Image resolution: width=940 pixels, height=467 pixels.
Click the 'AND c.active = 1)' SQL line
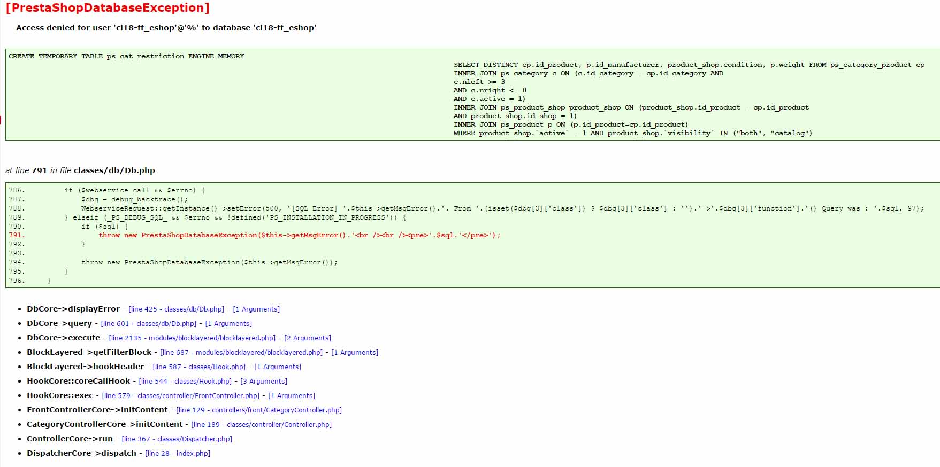point(490,99)
